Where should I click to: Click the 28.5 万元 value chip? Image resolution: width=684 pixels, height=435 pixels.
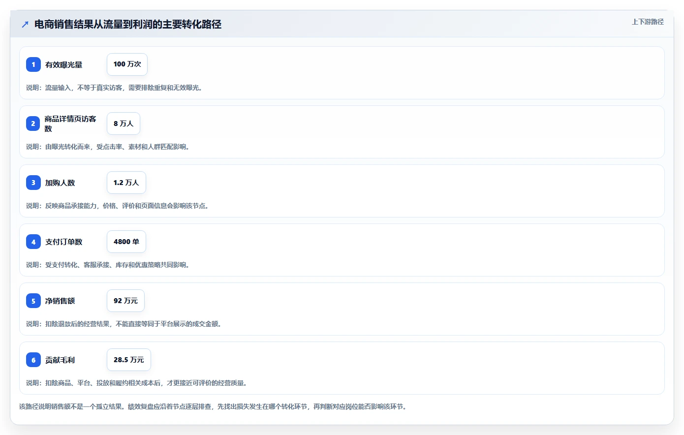[x=129, y=360]
